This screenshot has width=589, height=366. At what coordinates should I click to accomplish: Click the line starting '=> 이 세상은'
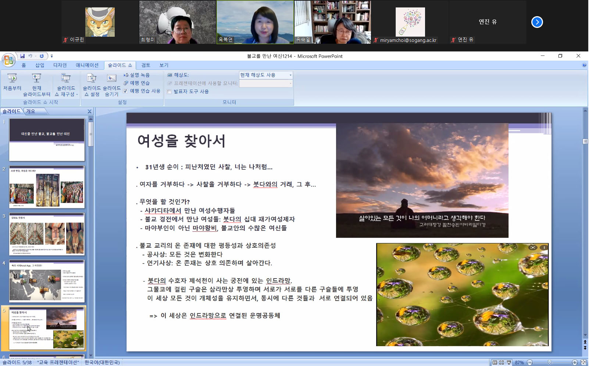tap(215, 316)
